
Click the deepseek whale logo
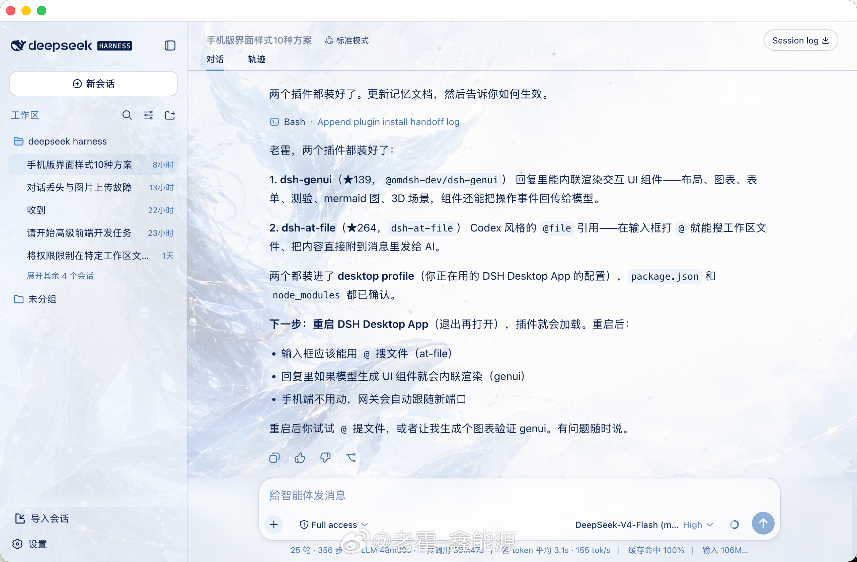tap(18, 46)
